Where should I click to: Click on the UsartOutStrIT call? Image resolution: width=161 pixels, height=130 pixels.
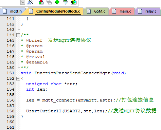pos(44,111)
